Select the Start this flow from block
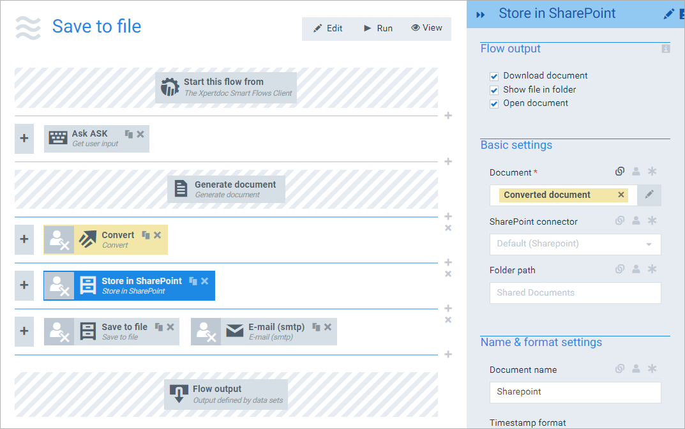This screenshot has width=685, height=429. click(x=226, y=87)
